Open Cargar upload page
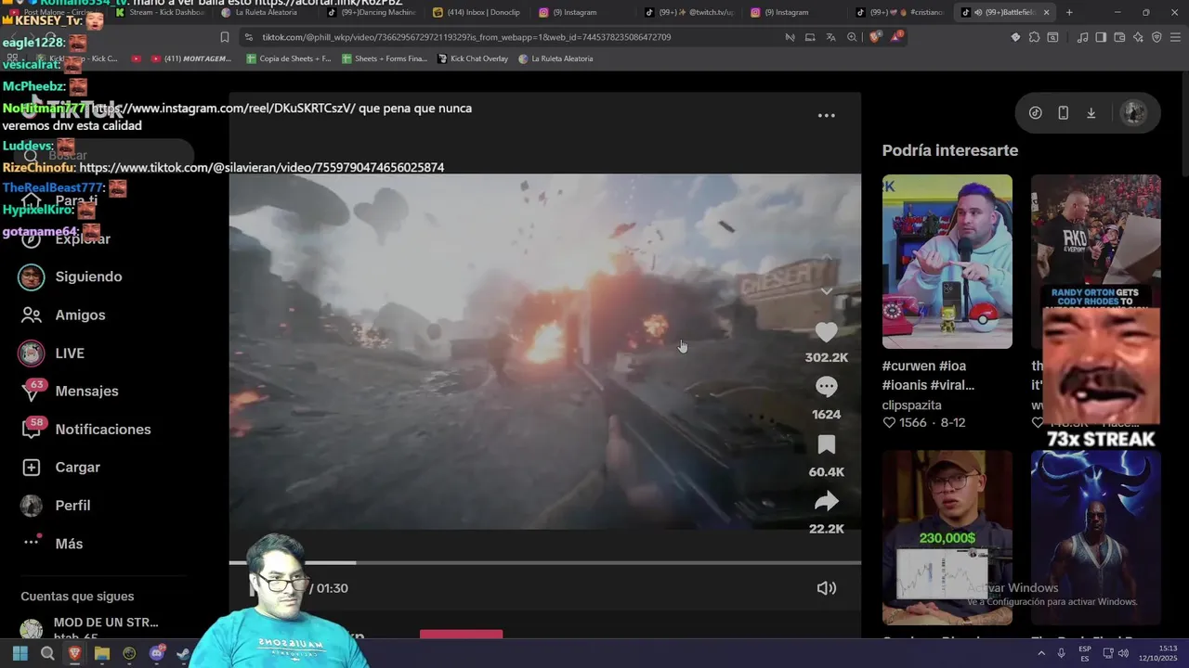The width and height of the screenshot is (1189, 668). click(x=77, y=467)
